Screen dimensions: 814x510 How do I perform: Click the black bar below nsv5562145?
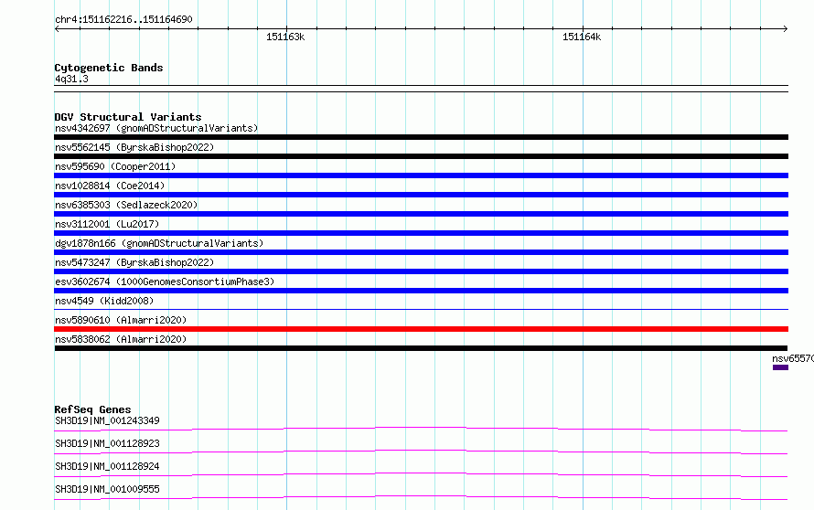click(x=421, y=156)
